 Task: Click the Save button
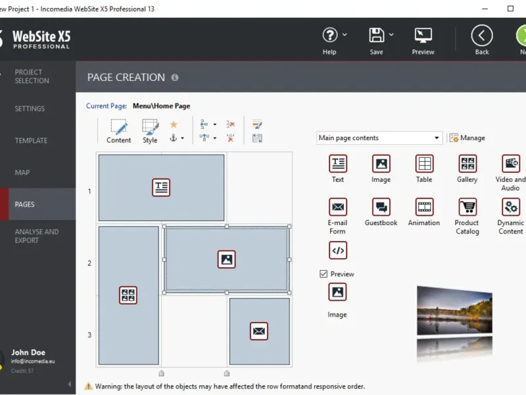[376, 41]
